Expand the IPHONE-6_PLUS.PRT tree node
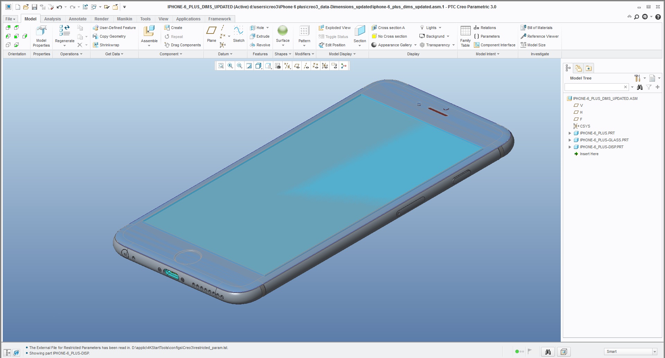This screenshot has width=665, height=358. click(570, 133)
